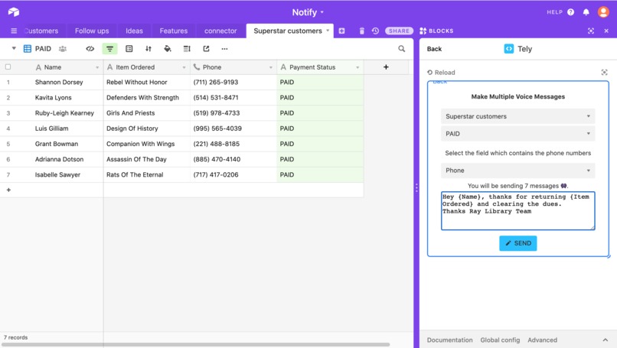Open the base trash bin
617x348 pixels.
point(361,31)
